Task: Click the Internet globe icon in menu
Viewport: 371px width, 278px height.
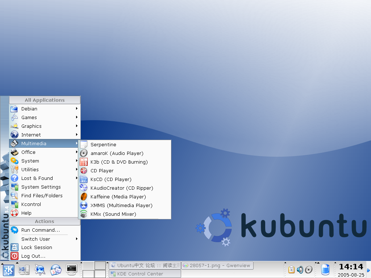Action: (14, 135)
